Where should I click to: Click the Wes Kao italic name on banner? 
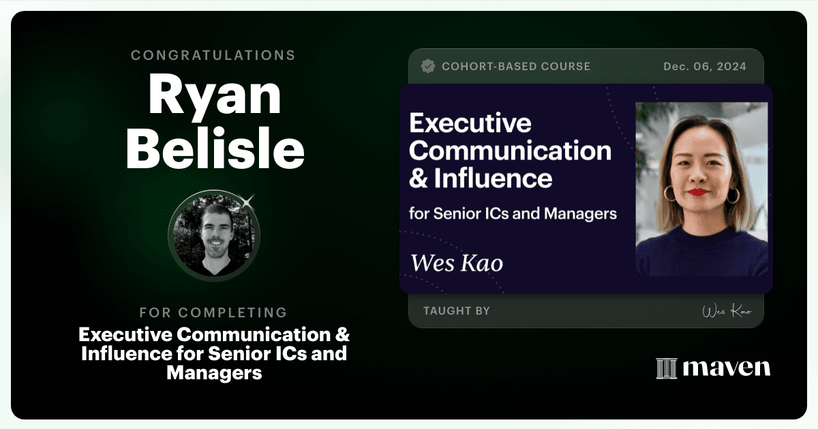pyautogui.click(x=457, y=263)
